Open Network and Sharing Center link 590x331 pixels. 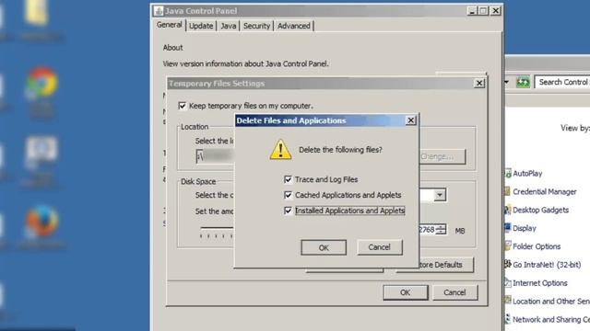point(551,319)
